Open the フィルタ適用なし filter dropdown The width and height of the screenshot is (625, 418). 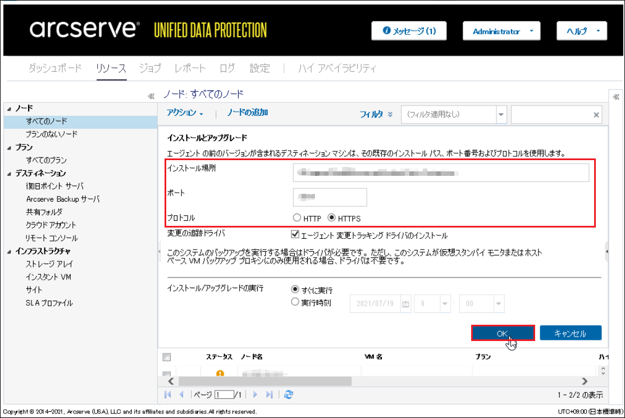click(x=501, y=115)
